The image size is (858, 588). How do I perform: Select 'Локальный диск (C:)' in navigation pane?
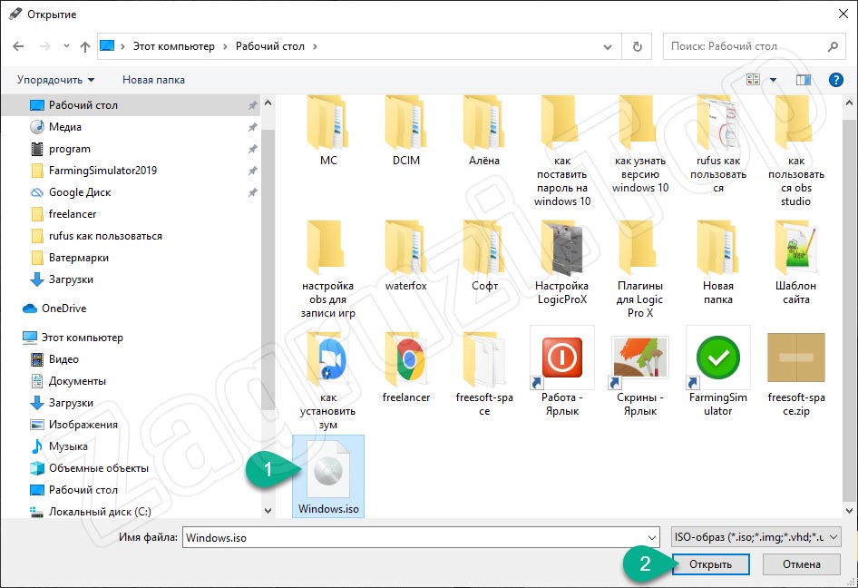pyautogui.click(x=100, y=511)
